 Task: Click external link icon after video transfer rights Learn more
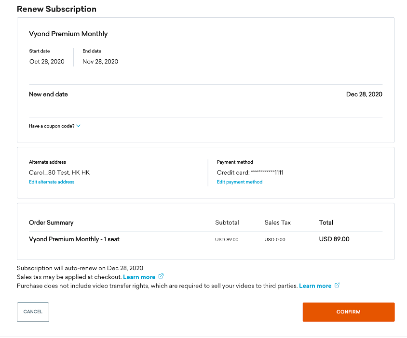pos(337,286)
